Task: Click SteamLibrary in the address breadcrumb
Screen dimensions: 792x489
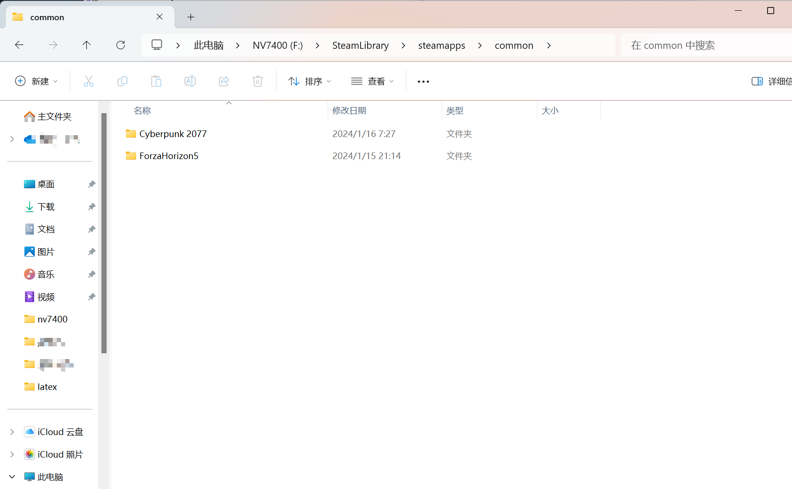Action: (x=360, y=46)
